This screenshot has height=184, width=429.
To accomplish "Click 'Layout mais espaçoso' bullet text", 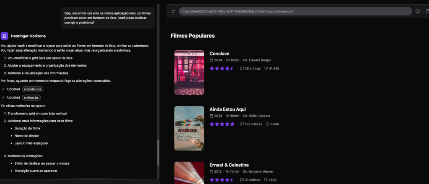I will 31,143.
